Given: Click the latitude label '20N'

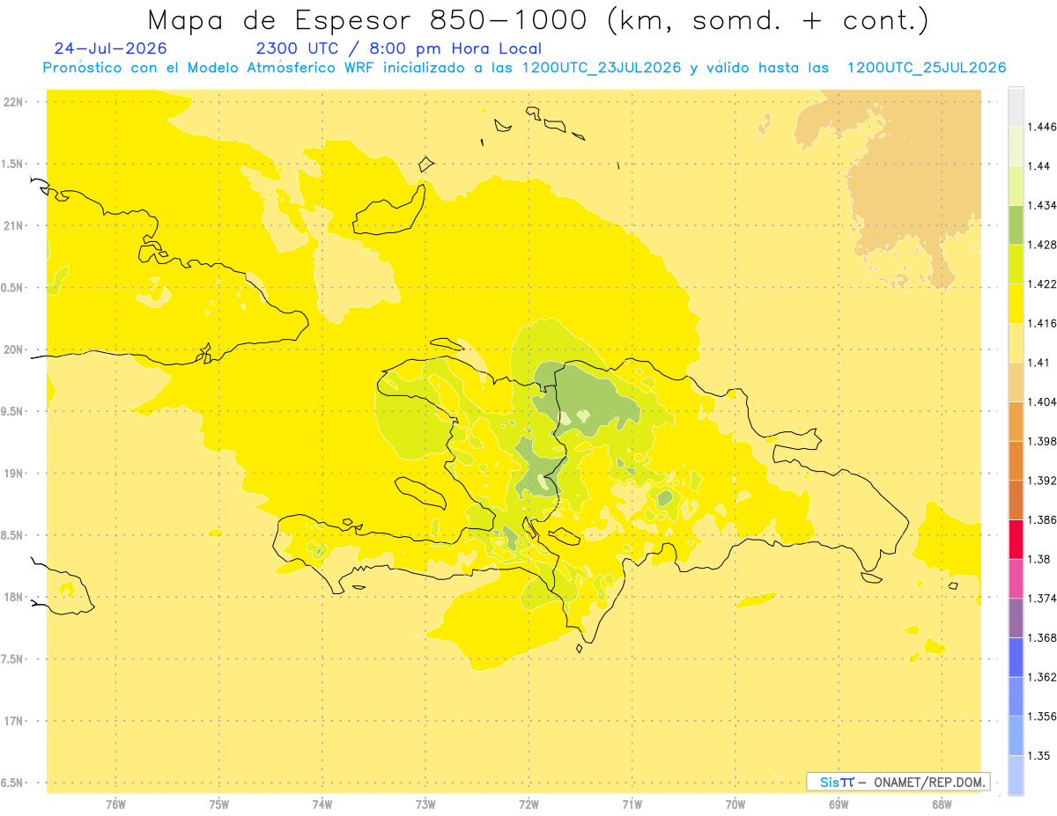Looking at the screenshot, I should click(x=13, y=349).
